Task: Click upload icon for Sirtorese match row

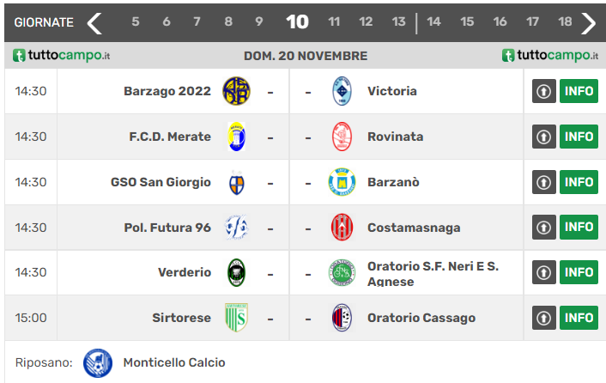Action: click(x=544, y=318)
